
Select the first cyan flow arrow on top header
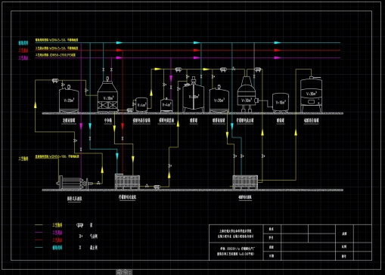[x=120, y=43]
